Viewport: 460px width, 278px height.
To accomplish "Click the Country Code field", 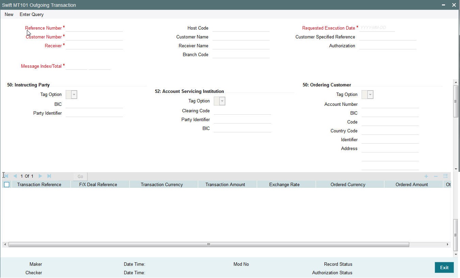I will [x=390, y=131].
